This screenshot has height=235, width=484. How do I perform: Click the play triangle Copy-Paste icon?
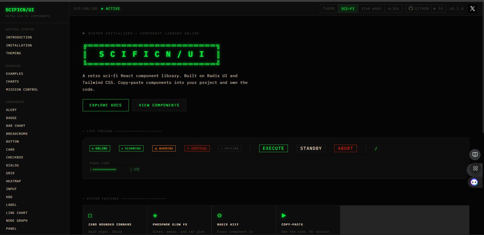[x=284, y=215]
